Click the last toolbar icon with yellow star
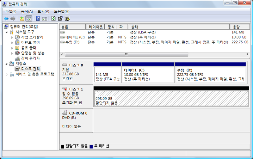This screenshot has height=159, width=253. pos(67,19)
